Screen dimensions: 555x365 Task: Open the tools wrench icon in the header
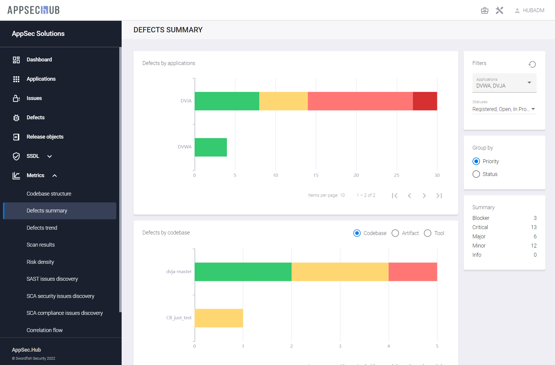click(x=500, y=10)
